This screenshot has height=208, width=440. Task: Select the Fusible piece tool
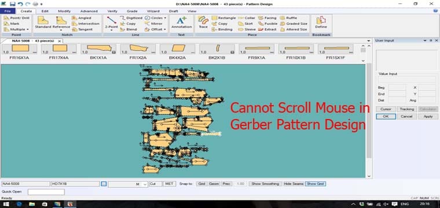(x=268, y=24)
